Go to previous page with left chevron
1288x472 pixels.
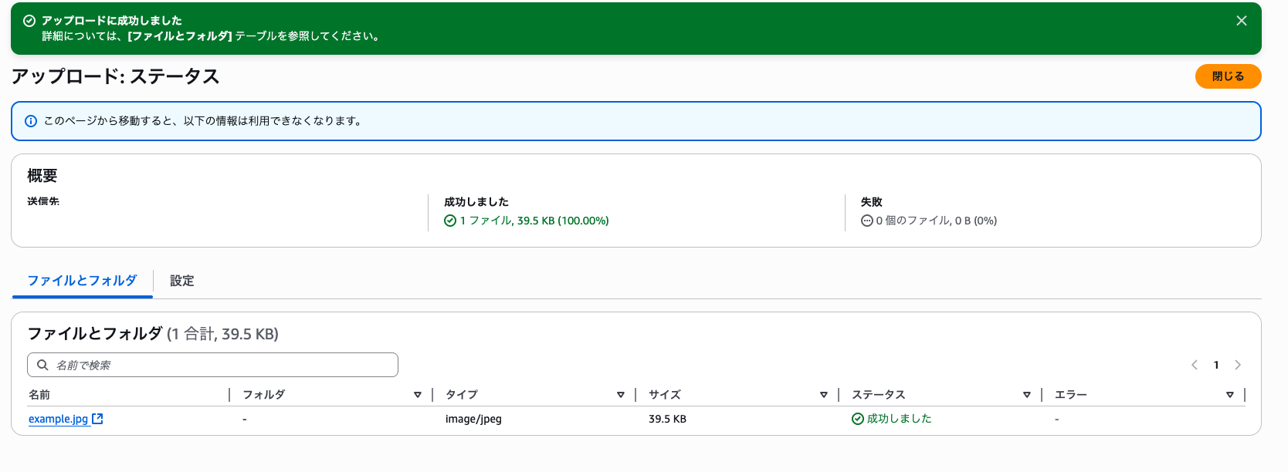(x=1195, y=365)
